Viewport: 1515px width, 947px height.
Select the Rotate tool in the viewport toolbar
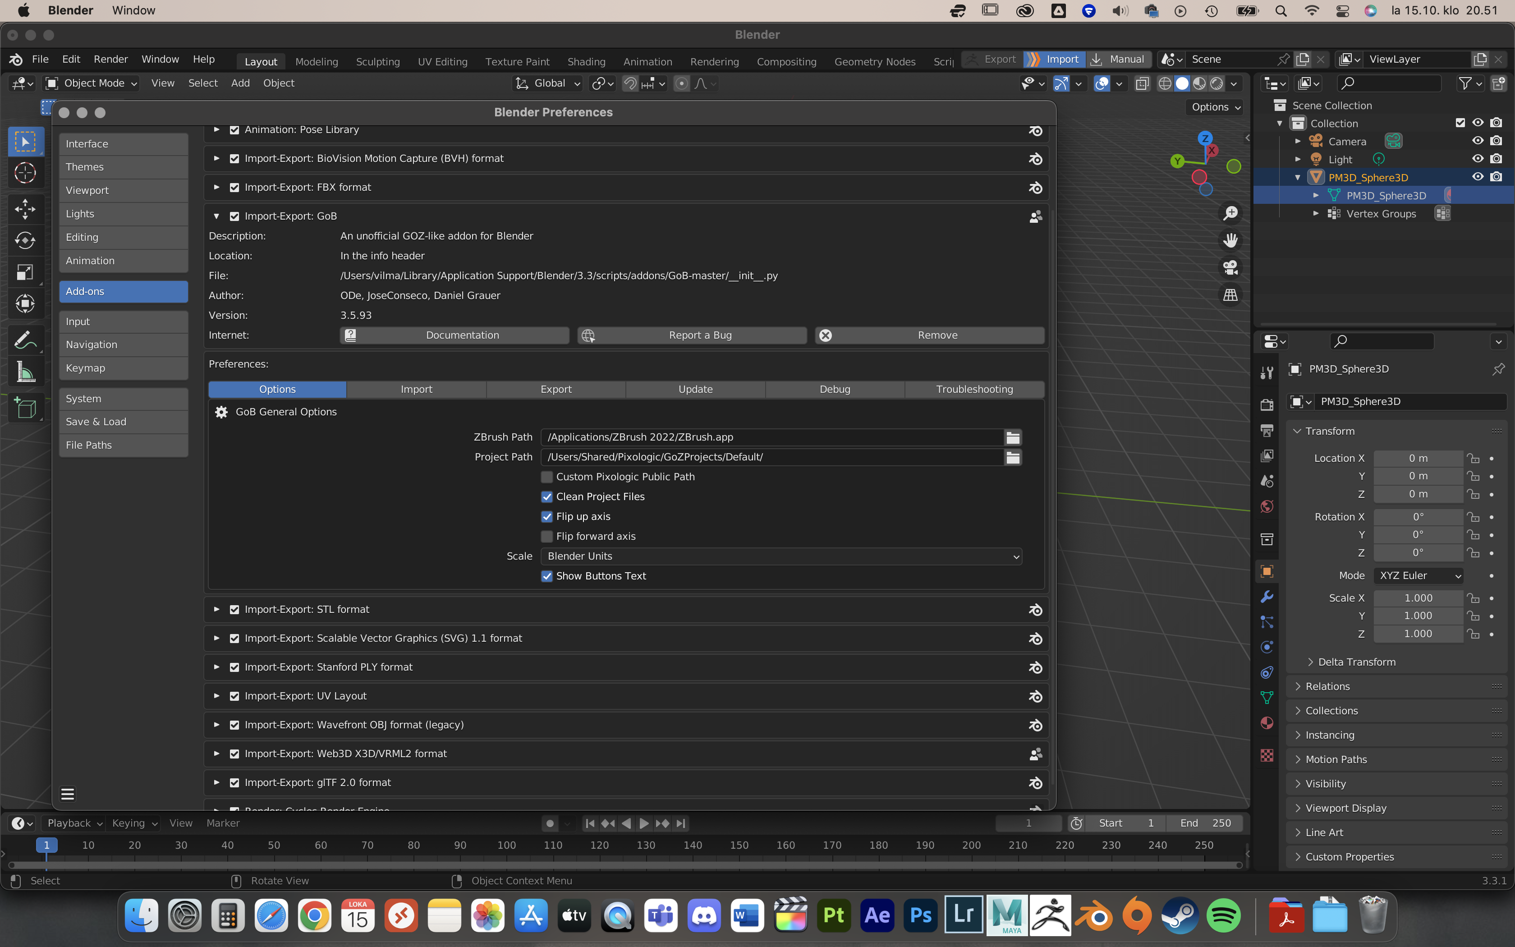(x=25, y=240)
